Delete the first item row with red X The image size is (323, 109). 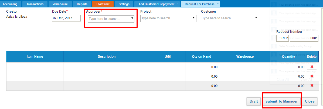[312, 67]
